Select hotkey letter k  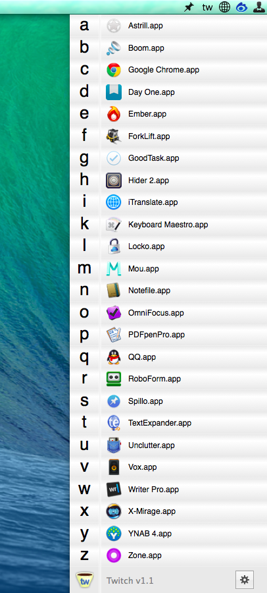pos(84,223)
